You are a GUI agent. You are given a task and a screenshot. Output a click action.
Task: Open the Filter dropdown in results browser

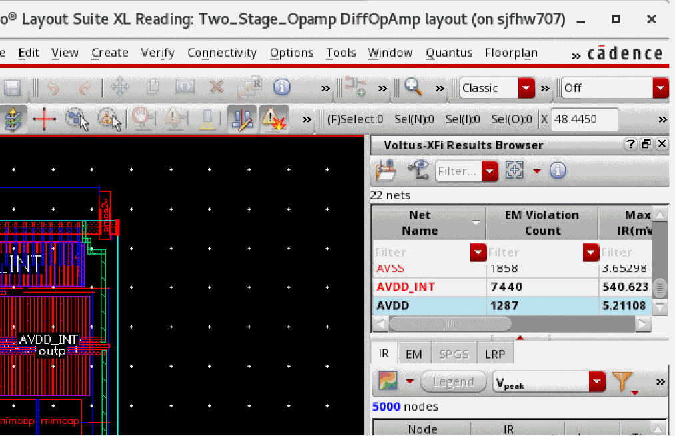coord(490,171)
